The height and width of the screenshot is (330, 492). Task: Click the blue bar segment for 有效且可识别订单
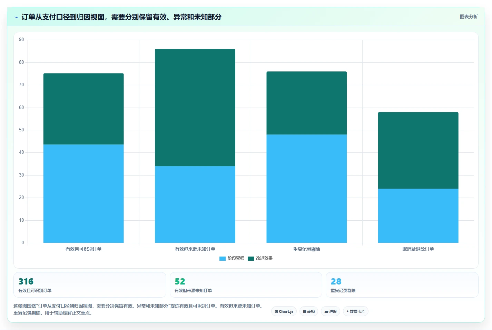(x=83, y=193)
